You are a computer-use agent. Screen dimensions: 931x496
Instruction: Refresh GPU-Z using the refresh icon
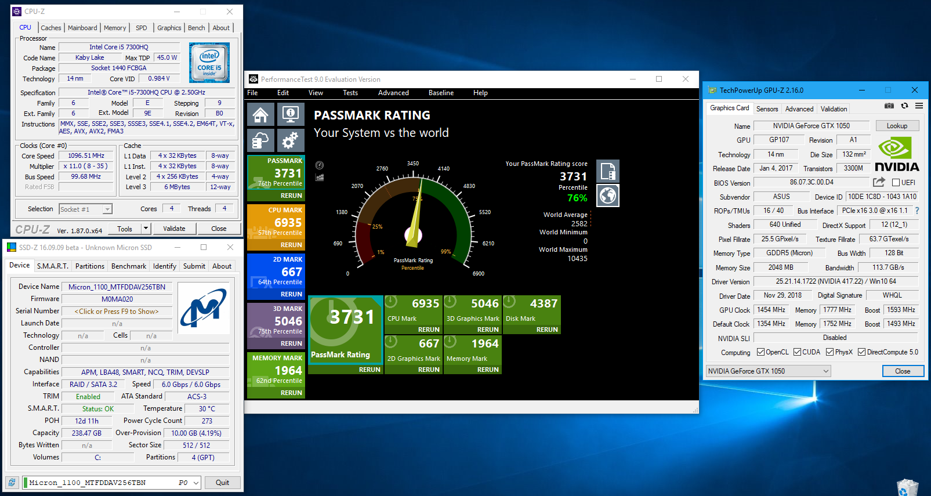point(904,106)
